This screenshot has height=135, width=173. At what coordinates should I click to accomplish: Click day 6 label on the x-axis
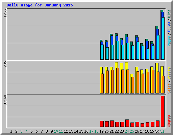(36, 131)
